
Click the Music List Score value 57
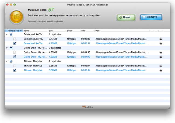coord(51,10)
